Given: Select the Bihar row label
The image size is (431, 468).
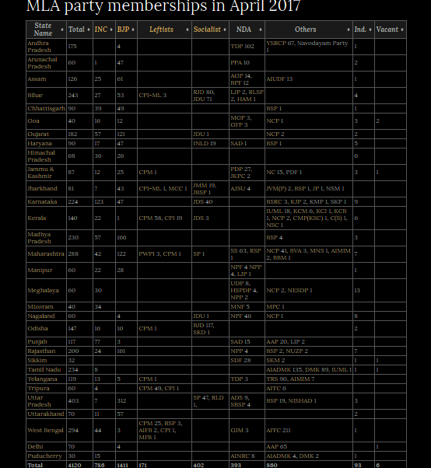Looking at the screenshot, I should point(46,96).
